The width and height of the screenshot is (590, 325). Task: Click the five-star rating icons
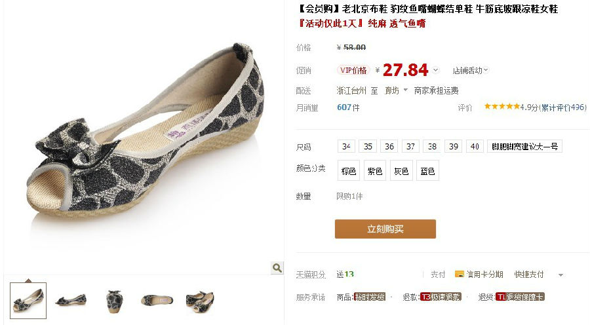(x=502, y=107)
